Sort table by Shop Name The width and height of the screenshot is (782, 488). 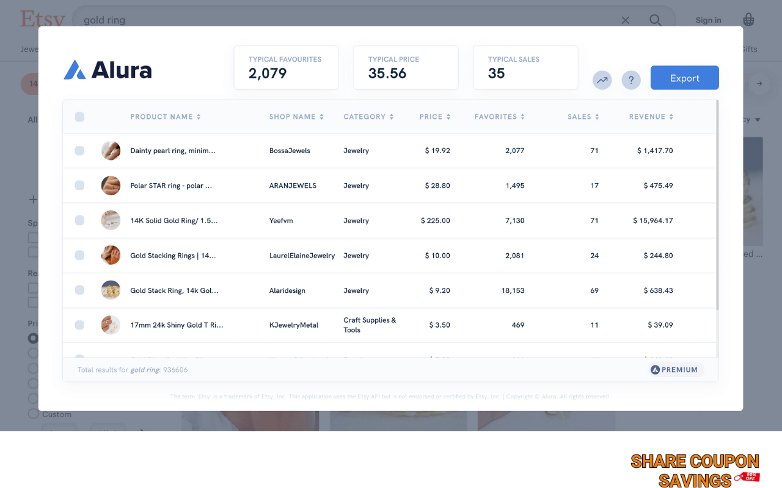point(296,117)
